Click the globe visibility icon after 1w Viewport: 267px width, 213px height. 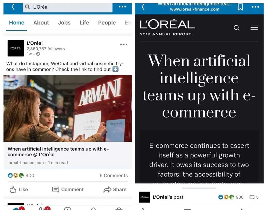tap(38, 54)
